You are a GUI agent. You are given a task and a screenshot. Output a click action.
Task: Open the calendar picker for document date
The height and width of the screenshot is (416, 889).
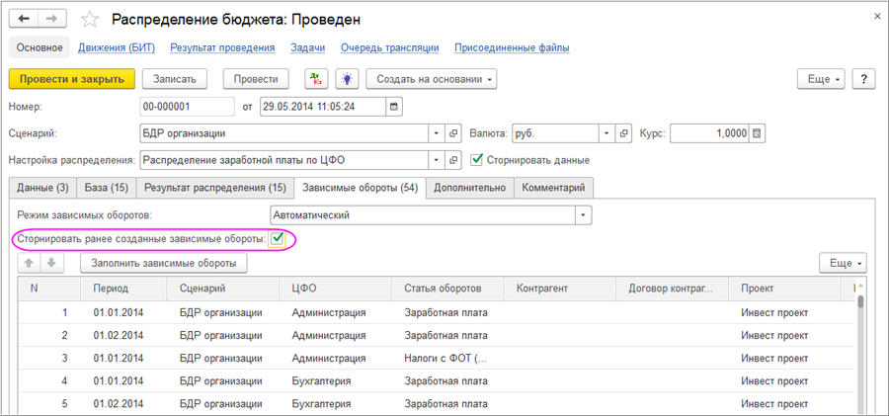click(395, 106)
